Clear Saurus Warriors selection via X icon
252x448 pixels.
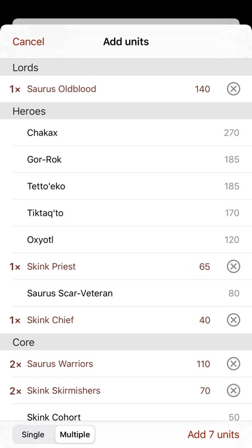pos(233,364)
